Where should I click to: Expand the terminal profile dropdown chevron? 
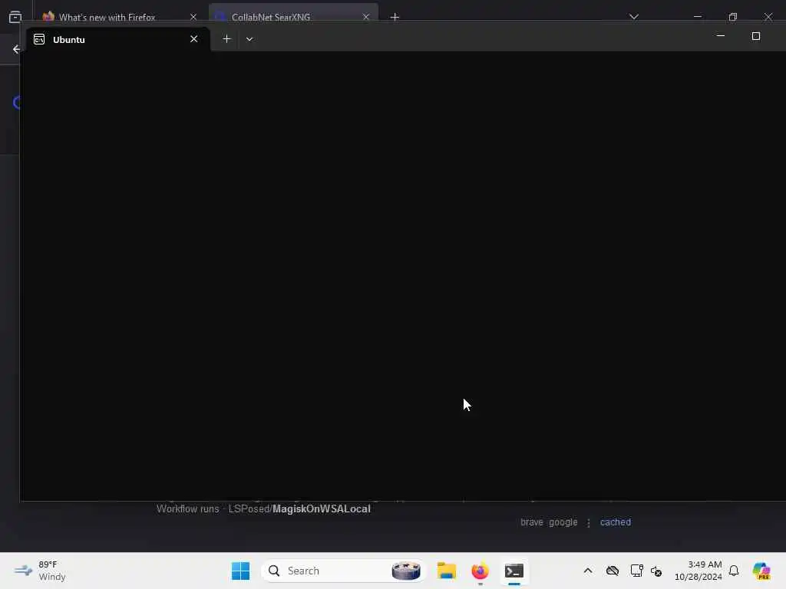click(x=249, y=39)
